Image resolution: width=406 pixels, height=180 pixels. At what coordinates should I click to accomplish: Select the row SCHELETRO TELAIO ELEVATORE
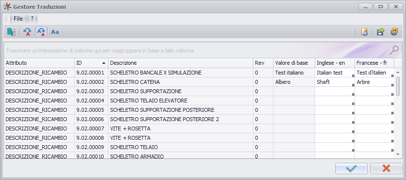click(199, 101)
